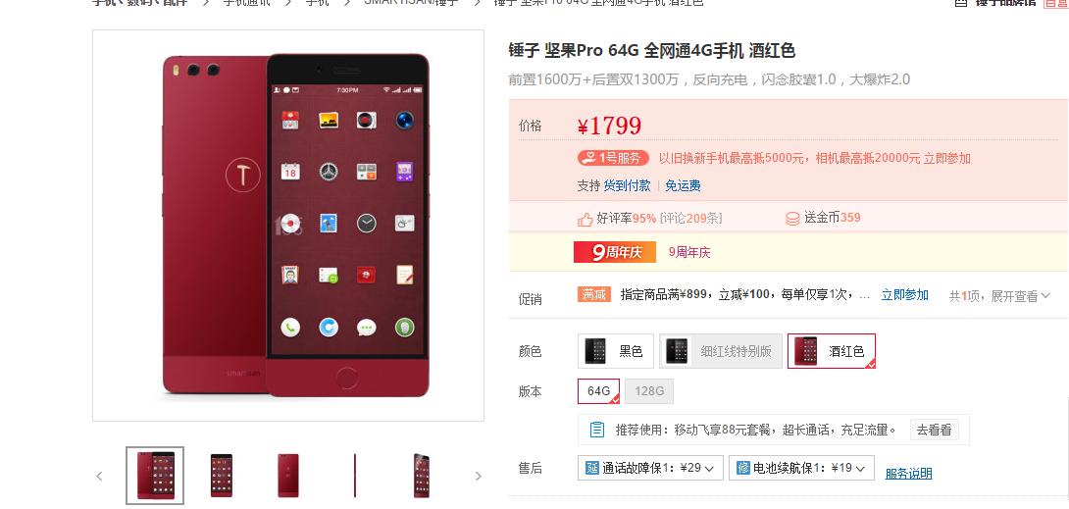Open the 通话故障保1 warranty dropdown

click(x=649, y=468)
